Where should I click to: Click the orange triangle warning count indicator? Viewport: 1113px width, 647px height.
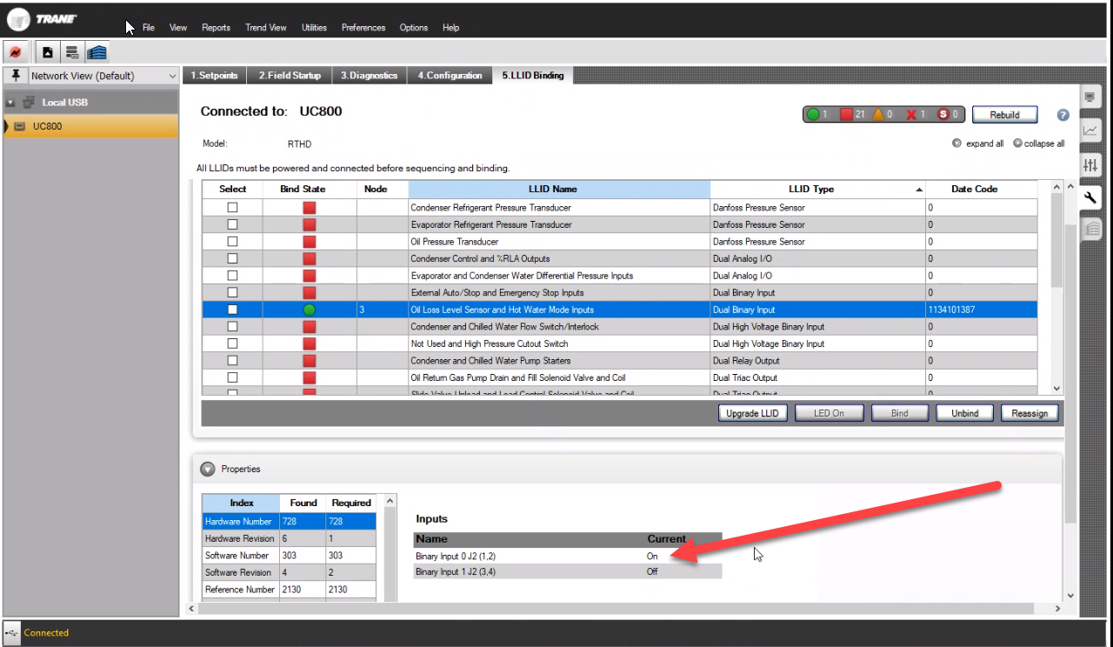pos(878,114)
